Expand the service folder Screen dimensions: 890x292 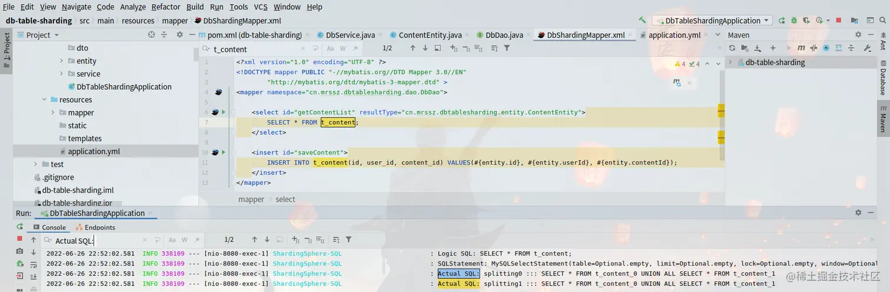click(x=62, y=73)
